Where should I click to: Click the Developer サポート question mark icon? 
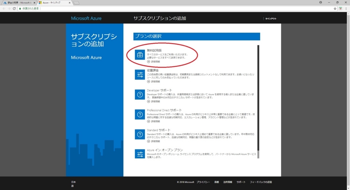pos(140,94)
